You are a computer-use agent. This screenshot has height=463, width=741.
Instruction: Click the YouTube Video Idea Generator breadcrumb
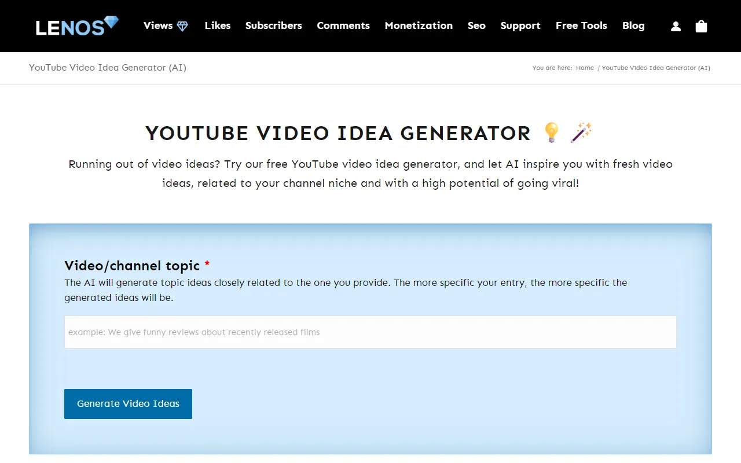coord(656,68)
